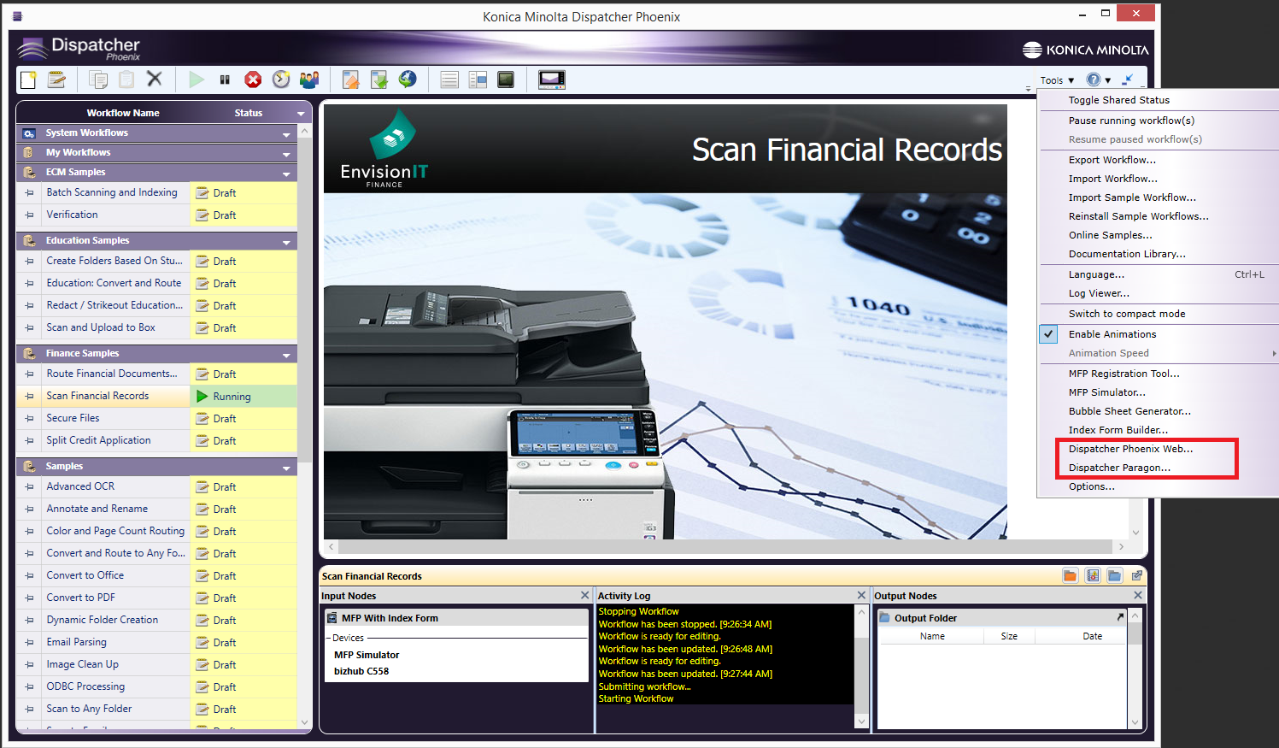Screen dimensions: 1279x748
Task: Open the Tools dropdown menu
Action: tap(1057, 80)
